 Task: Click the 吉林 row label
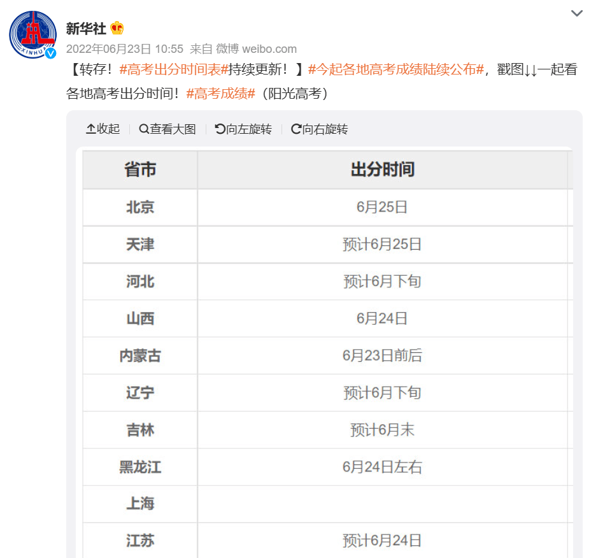coord(140,430)
